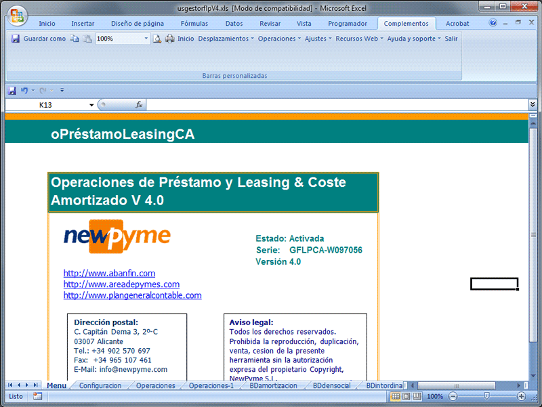Click the printer icon
Viewport: 542px width, 407px height.
click(x=170, y=39)
